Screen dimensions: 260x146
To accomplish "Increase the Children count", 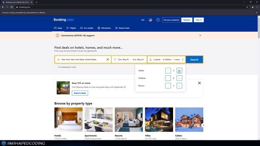I will tap(179, 78).
